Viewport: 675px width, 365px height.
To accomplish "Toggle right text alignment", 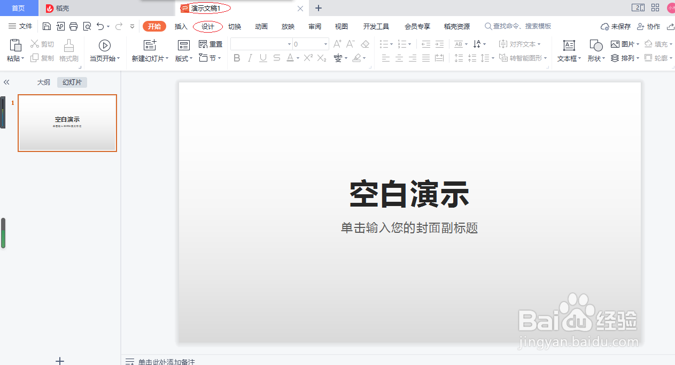I will coord(413,58).
